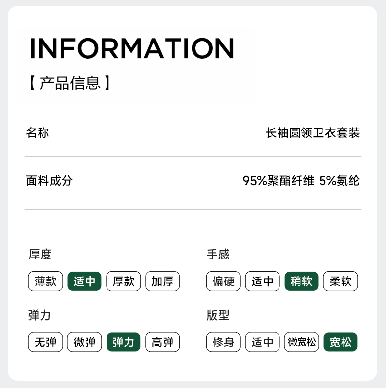Pick 适中 under the 手感 section
Image resolution: width=386 pixels, height=388 pixels.
[x=262, y=281]
